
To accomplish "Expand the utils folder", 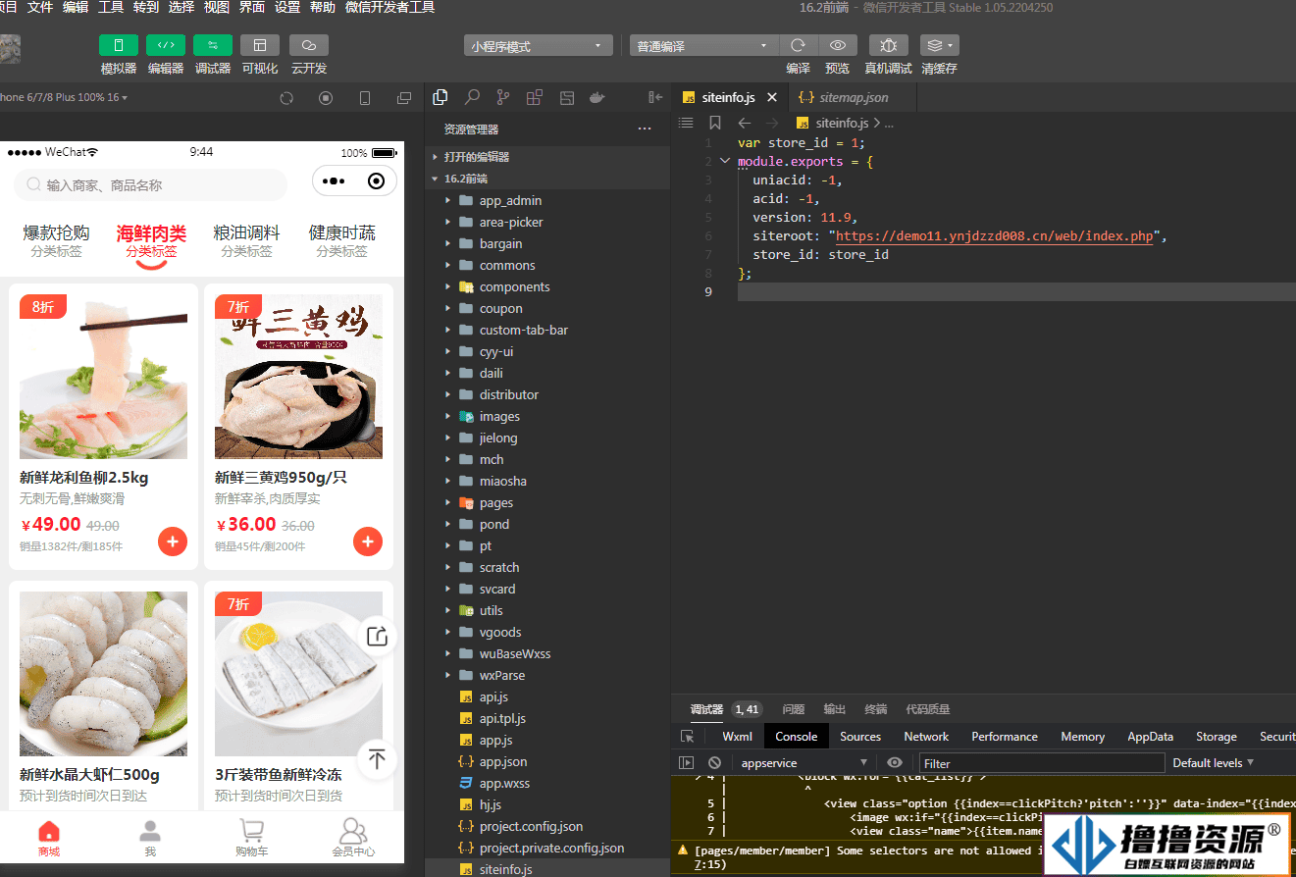I will [x=547, y=610].
